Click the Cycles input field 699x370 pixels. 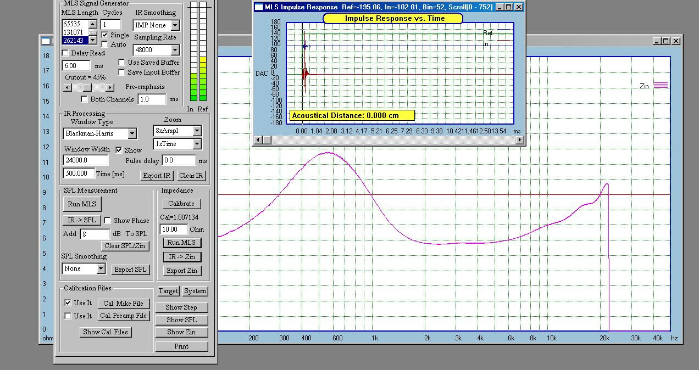coord(111,25)
